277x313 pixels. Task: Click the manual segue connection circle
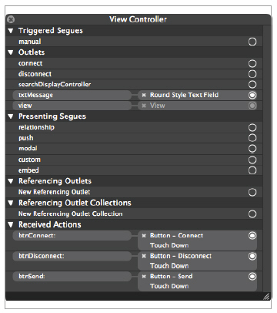click(x=252, y=42)
